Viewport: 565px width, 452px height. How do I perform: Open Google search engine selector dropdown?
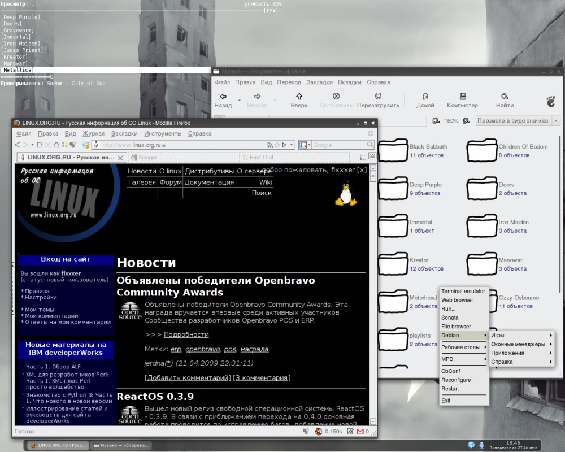pyautogui.click(x=309, y=145)
